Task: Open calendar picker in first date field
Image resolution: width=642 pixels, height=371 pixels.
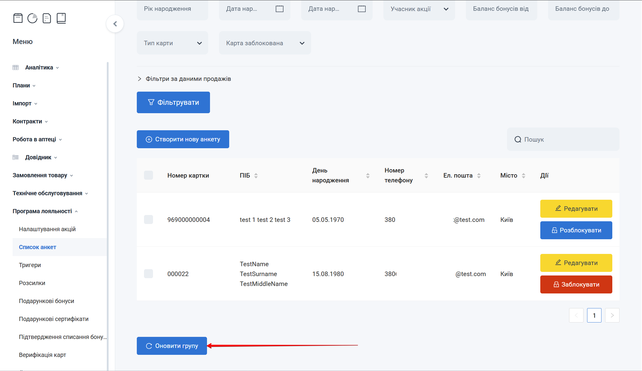Action: [x=279, y=9]
